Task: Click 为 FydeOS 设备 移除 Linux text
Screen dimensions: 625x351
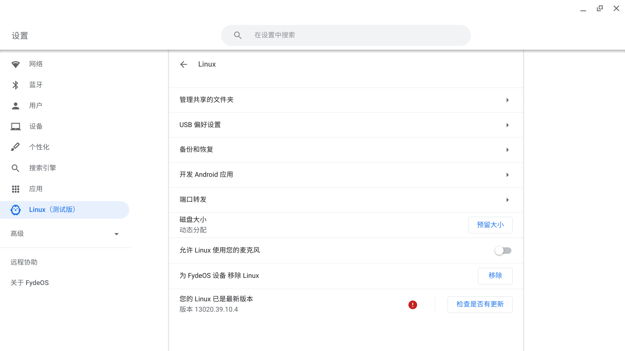Action: click(219, 276)
